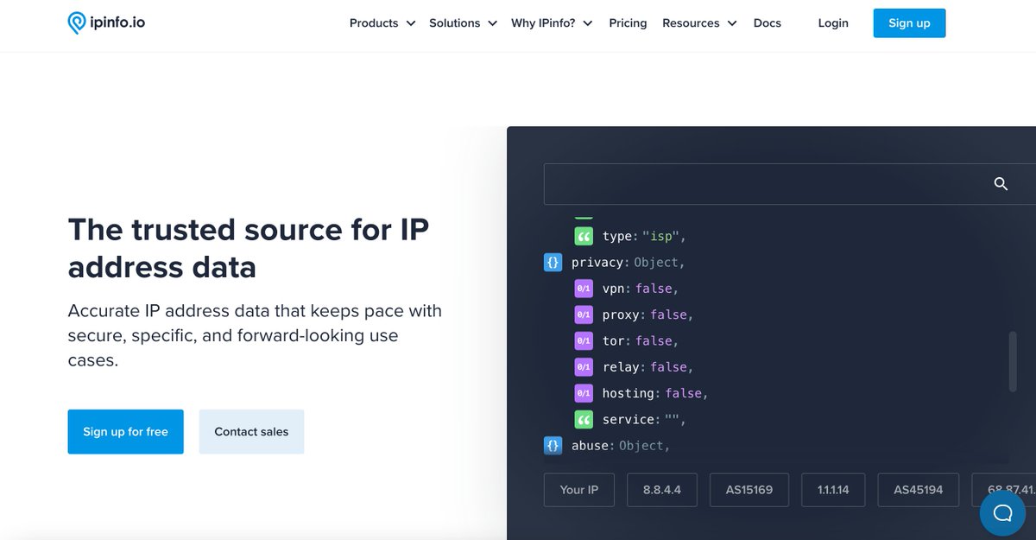Go to the Login page
1036x540 pixels.
(833, 23)
